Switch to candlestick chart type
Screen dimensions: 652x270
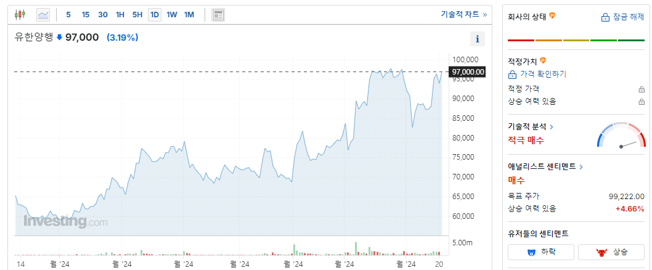coord(20,15)
